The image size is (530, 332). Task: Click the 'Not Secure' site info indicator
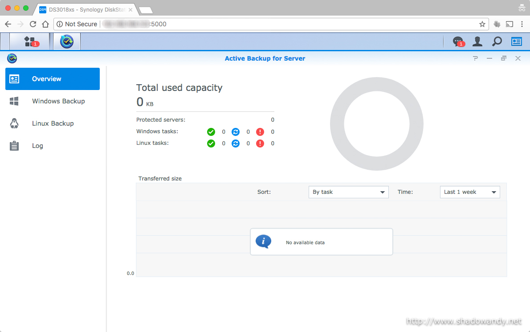(x=77, y=24)
